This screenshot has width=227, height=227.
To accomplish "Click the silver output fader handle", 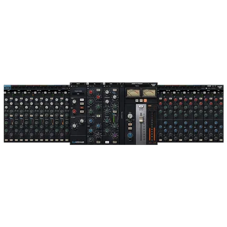I will [141, 119].
